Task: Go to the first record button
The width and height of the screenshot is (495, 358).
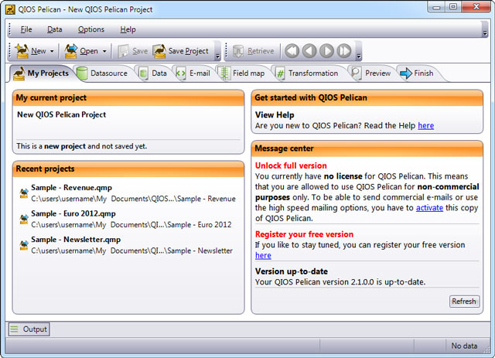Action: 292,51
